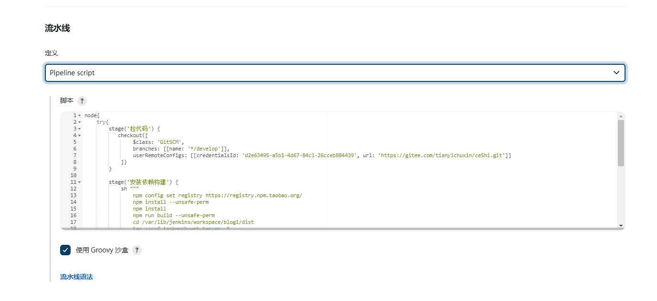Click the resize bar below script editor

[x=343, y=229]
